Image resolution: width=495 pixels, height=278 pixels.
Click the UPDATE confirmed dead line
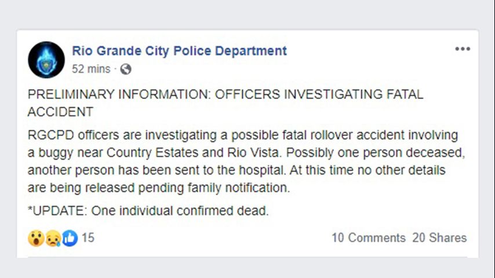(x=148, y=211)
